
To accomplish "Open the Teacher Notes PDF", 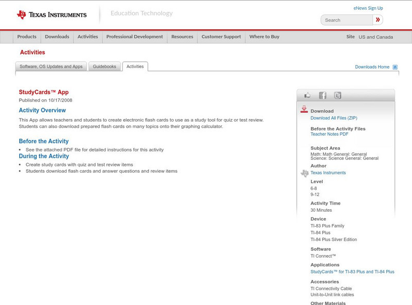I will (331, 133).
